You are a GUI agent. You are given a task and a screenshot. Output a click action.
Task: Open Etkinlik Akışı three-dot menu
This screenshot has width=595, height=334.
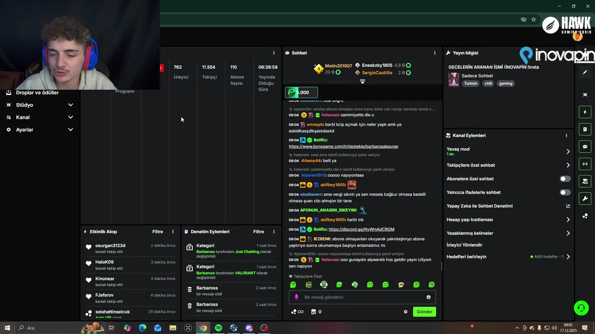click(x=173, y=231)
